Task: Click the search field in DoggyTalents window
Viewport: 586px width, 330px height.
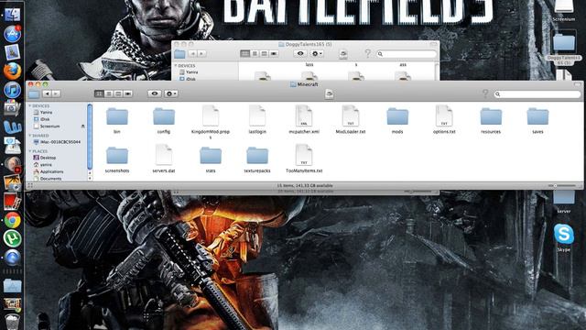Action: coord(407,54)
